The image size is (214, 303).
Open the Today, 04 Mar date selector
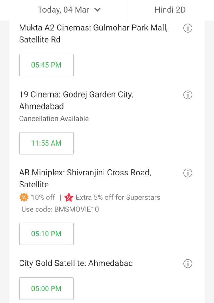(69, 10)
